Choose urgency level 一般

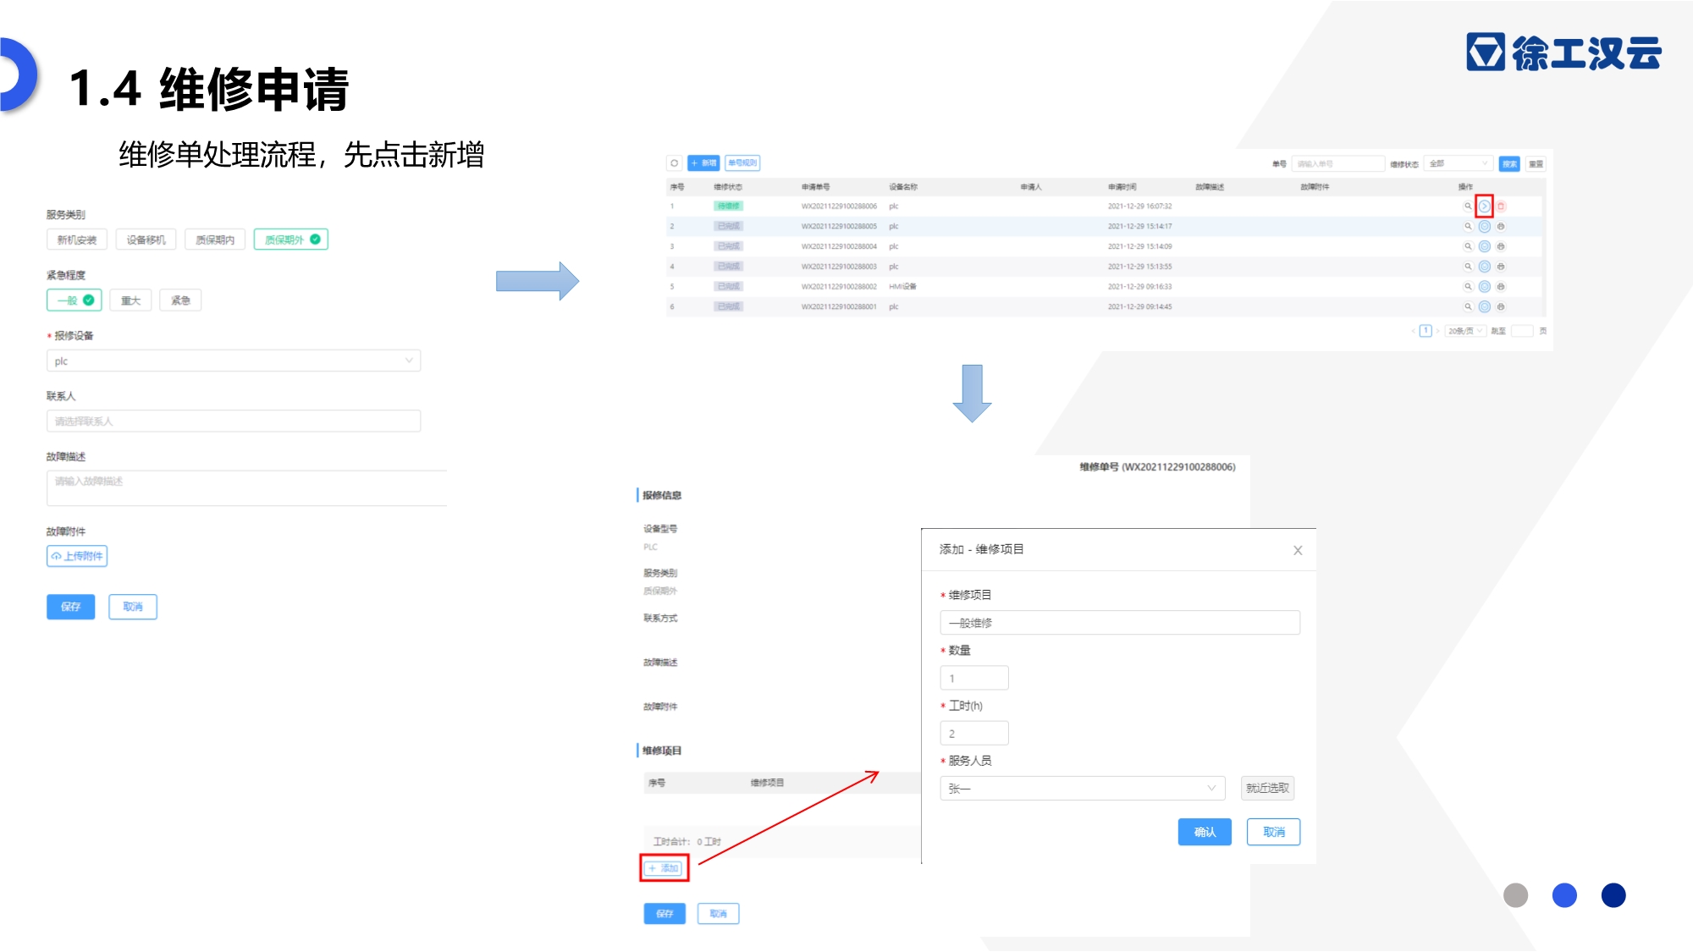pos(74,300)
